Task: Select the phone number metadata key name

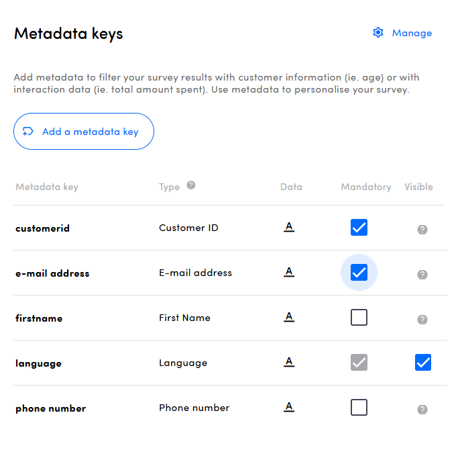Action: [51, 408]
